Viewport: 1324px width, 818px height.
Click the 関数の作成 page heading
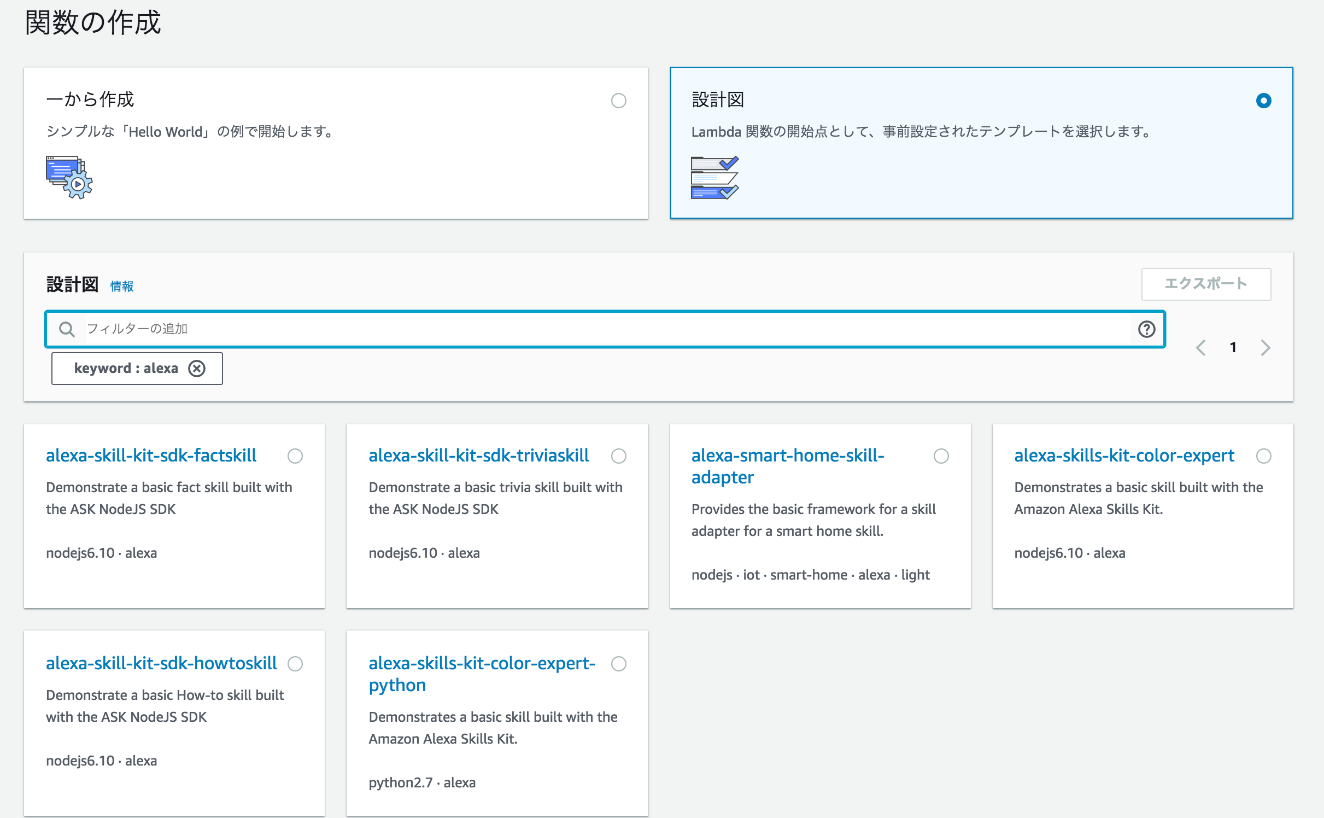click(x=93, y=23)
